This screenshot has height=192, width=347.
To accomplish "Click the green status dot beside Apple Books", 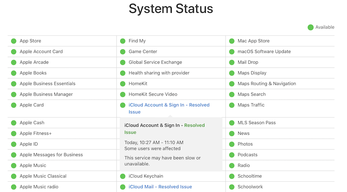I will [14, 73].
